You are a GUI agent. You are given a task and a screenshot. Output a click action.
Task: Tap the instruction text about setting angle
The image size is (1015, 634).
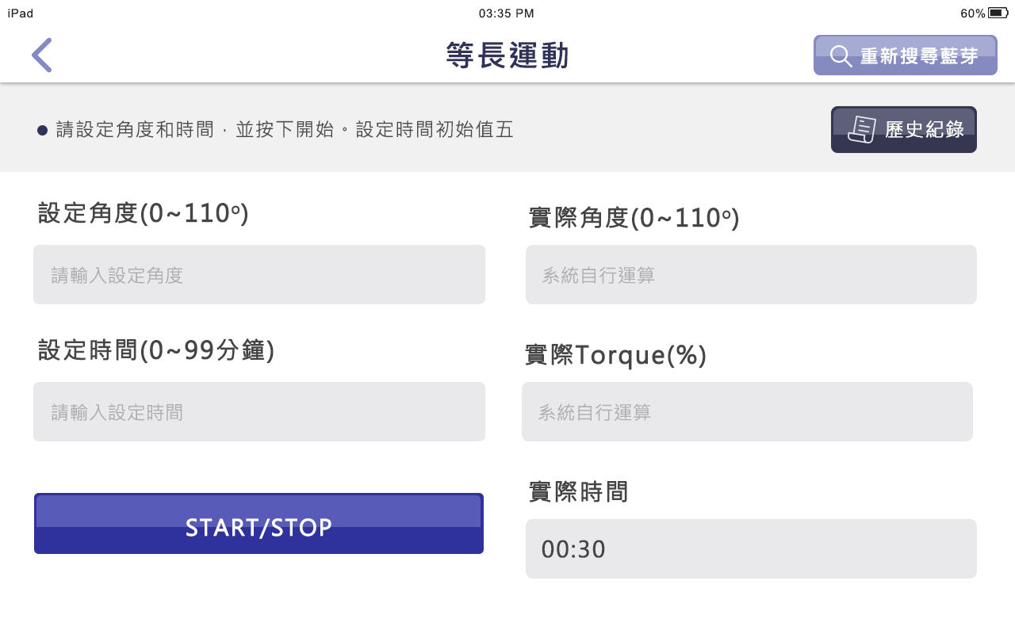tap(284, 130)
